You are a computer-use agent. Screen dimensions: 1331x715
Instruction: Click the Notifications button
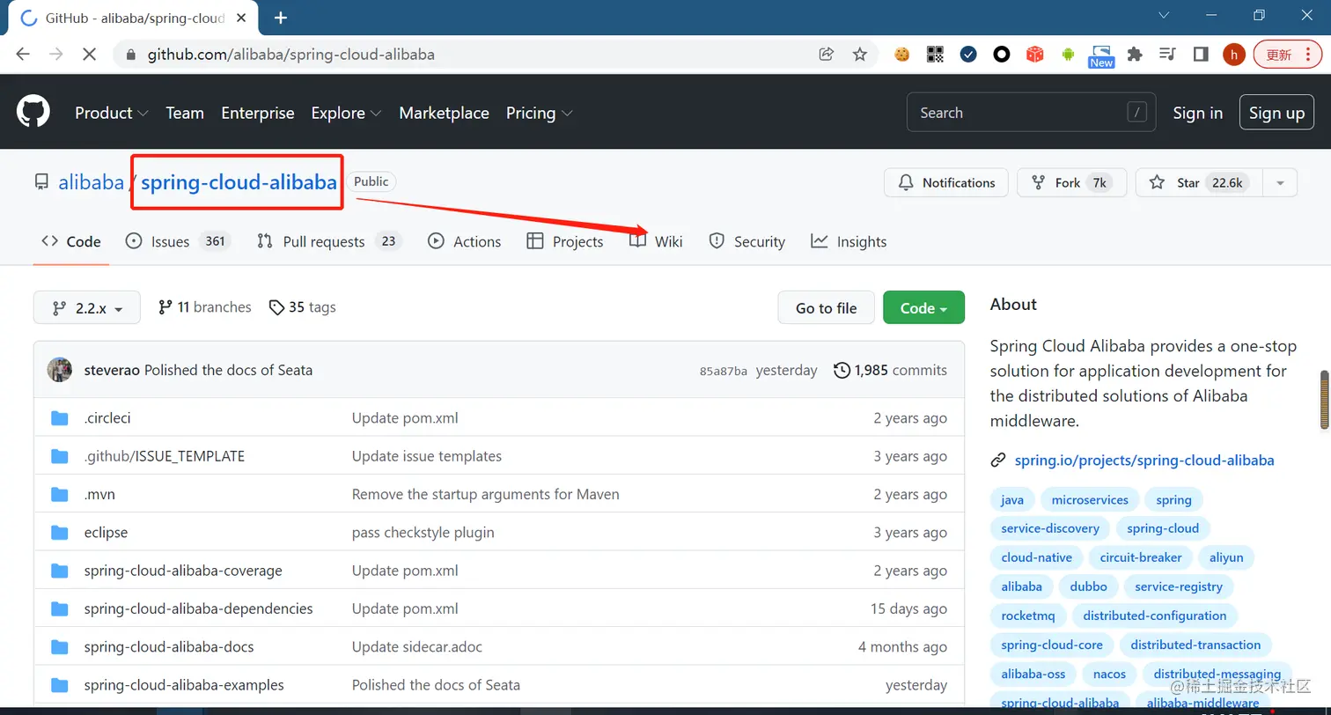pyautogui.click(x=945, y=182)
